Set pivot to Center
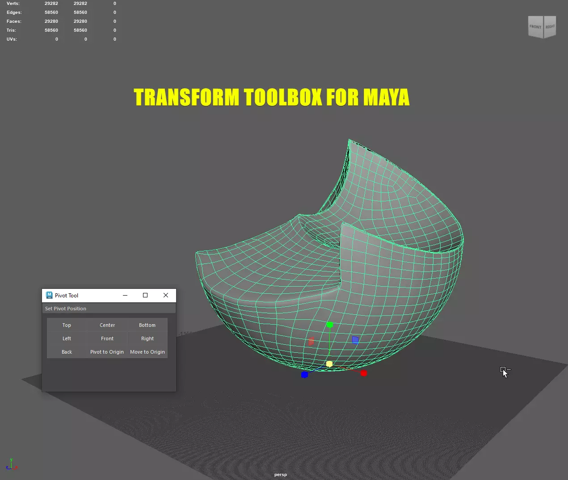This screenshot has width=568, height=480. tap(107, 325)
